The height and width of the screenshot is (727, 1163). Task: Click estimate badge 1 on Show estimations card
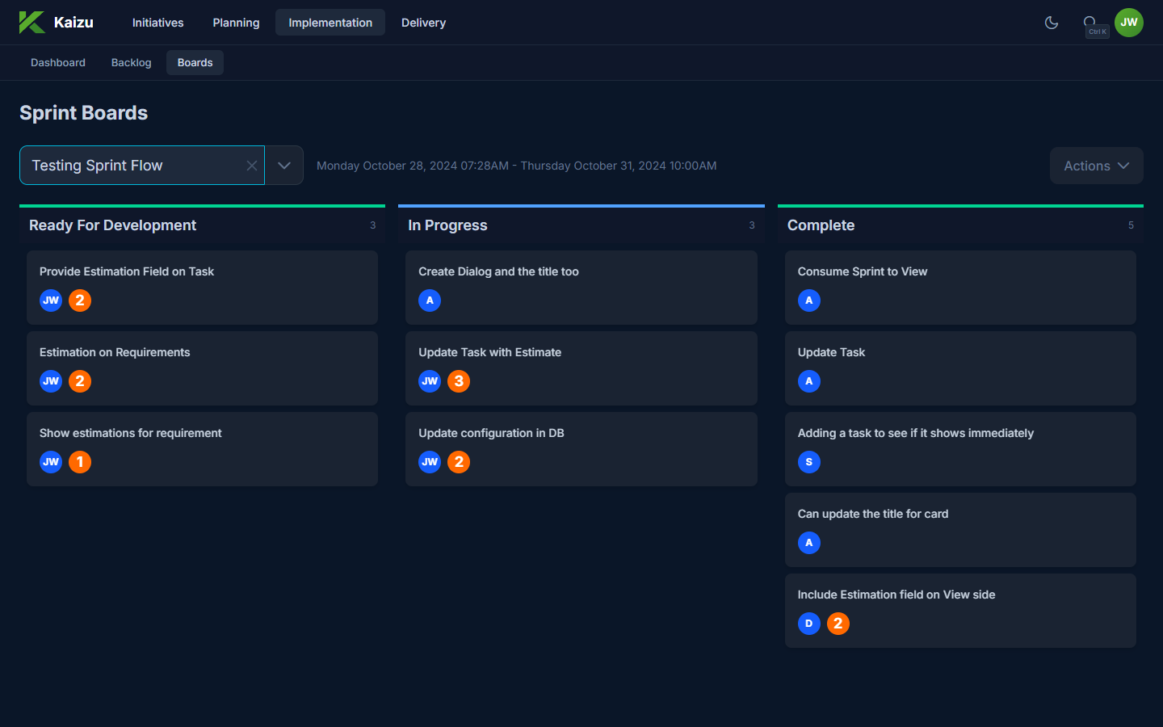coord(80,462)
